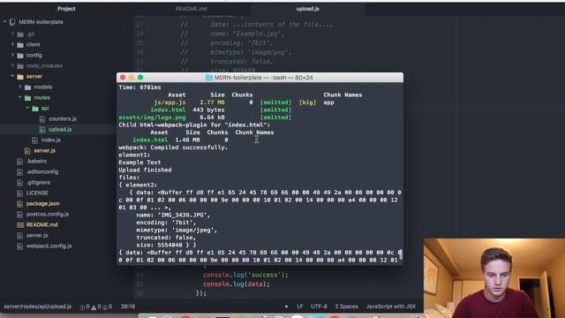Select the Project panel header
The height and width of the screenshot is (318, 565).
click(66, 9)
